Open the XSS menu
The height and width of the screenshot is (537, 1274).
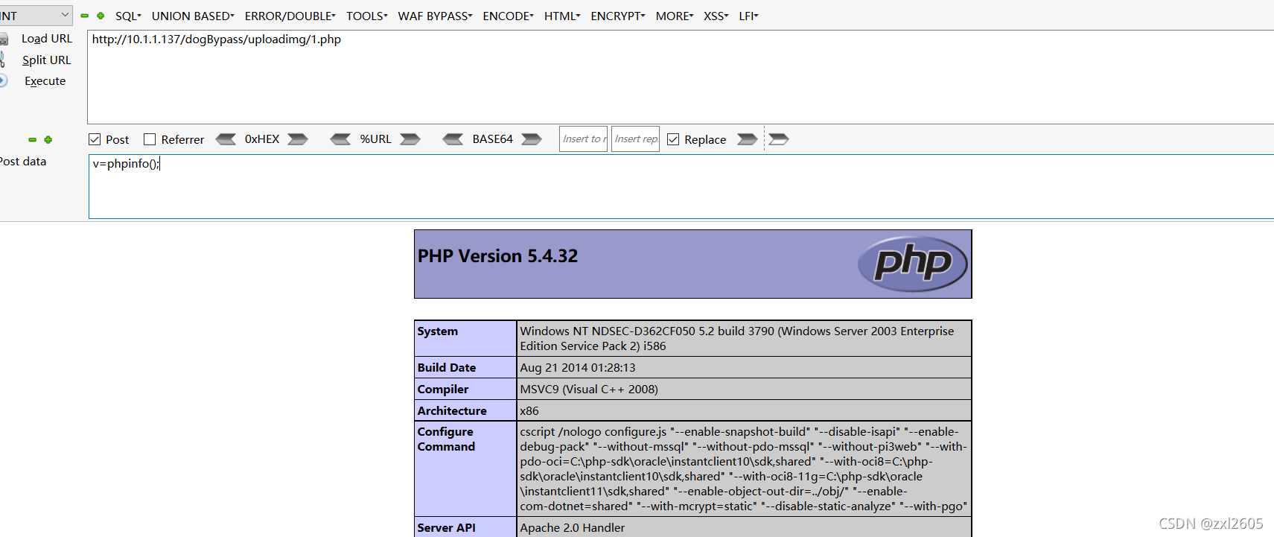click(x=716, y=16)
